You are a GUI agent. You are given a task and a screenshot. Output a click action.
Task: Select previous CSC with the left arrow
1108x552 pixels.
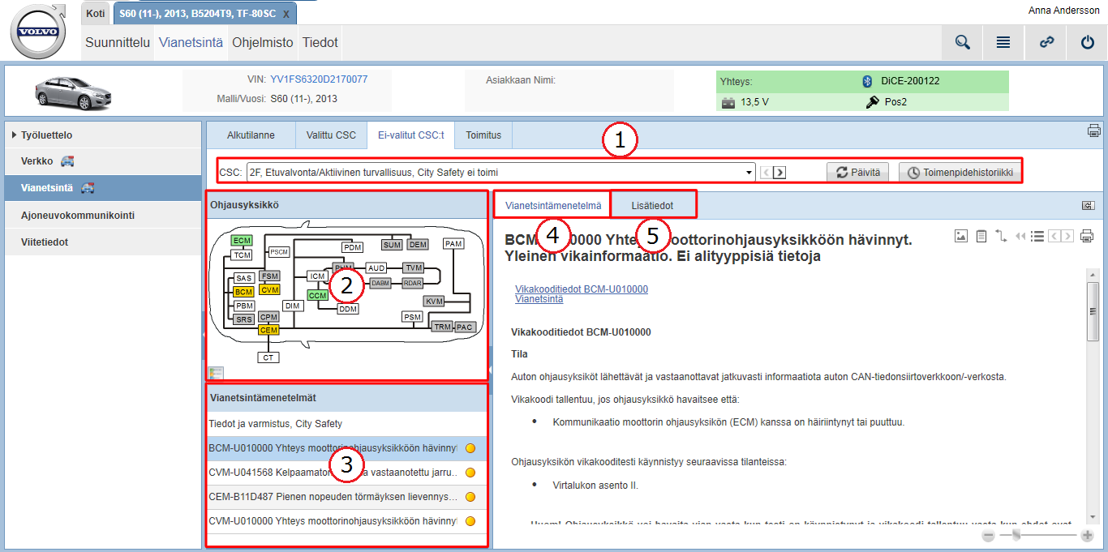tap(767, 172)
